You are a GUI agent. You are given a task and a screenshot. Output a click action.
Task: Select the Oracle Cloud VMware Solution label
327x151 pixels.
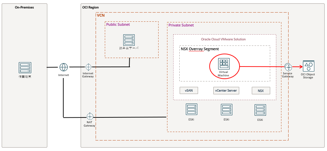pos(223,39)
